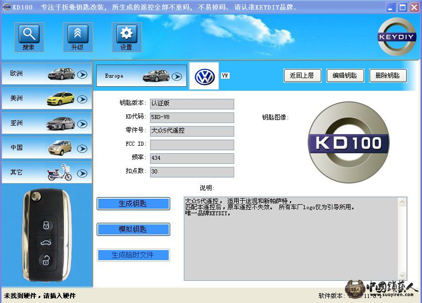
Task: Click the 扣点数 field showing 30
Action: pyautogui.click(x=192, y=172)
